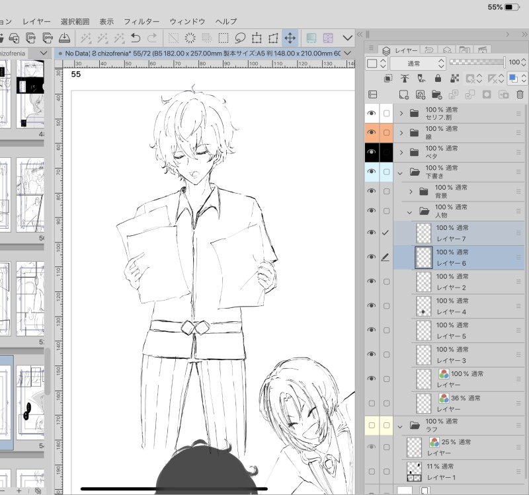Select the lasso selection icon
Viewport: 529px width, 495px height.
[240, 38]
